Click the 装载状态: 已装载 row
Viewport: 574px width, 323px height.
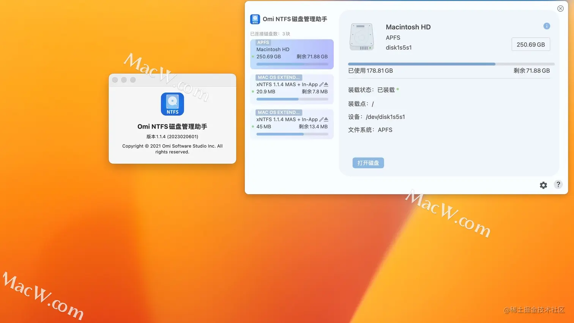(374, 90)
